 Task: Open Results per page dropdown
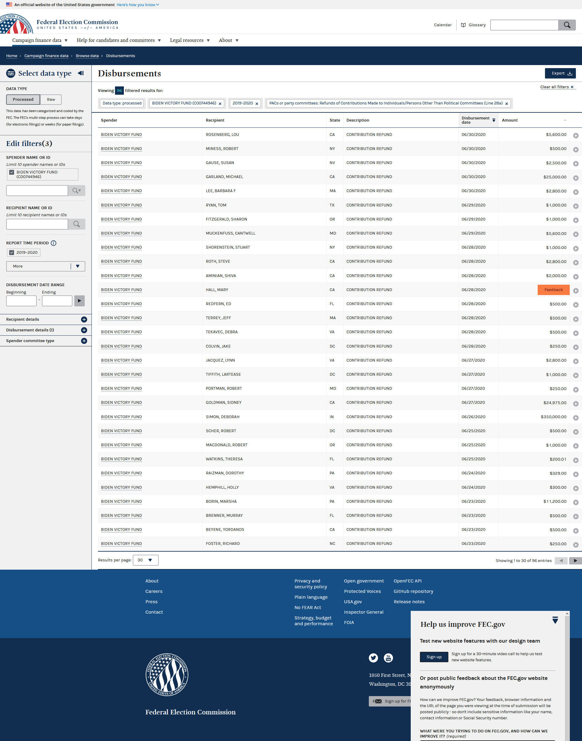click(146, 560)
